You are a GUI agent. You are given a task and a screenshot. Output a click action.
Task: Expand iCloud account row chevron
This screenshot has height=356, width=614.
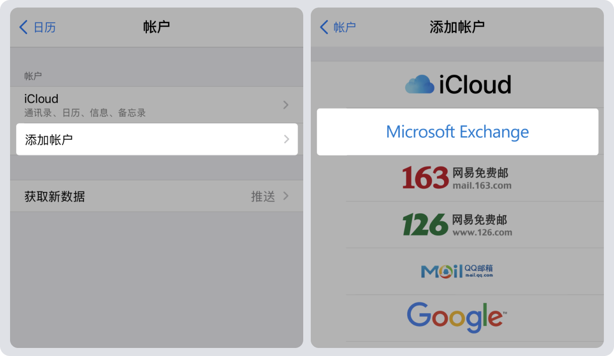286,105
